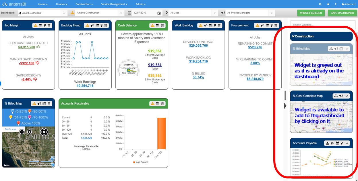Open the Forecast Gross Profit $3,915,280 link
Screen dimensions: 358x181
[x=27, y=47]
